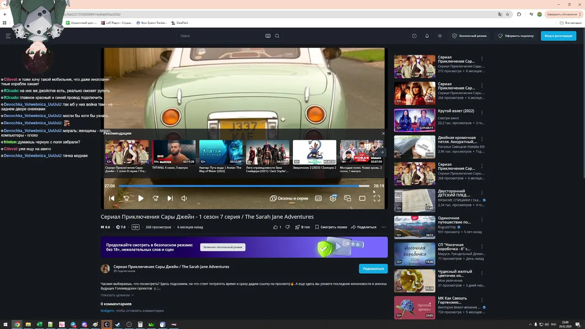Open Аватар: Путь воды recommendation
Viewport: 585px width, 329px height.
tap(221, 152)
